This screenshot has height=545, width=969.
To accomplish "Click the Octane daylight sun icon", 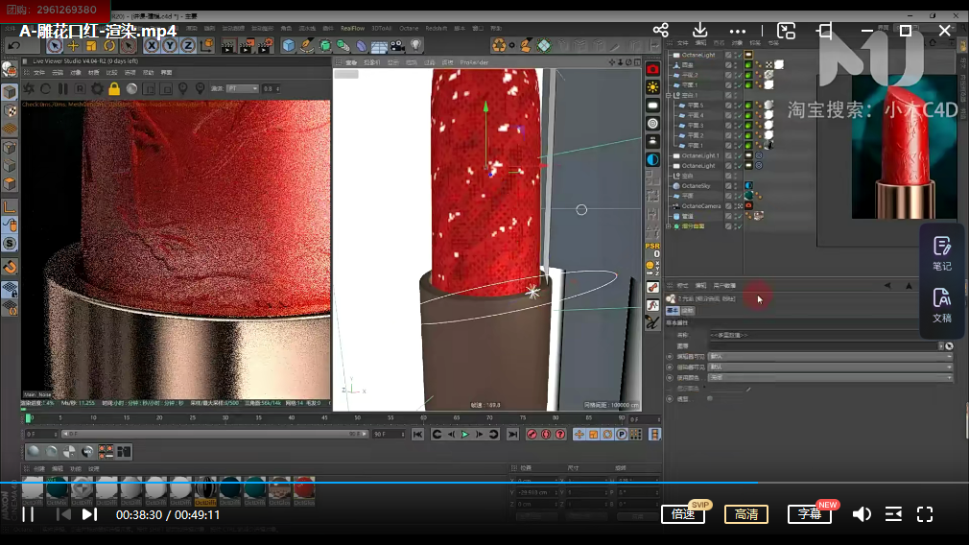I will pyautogui.click(x=652, y=87).
